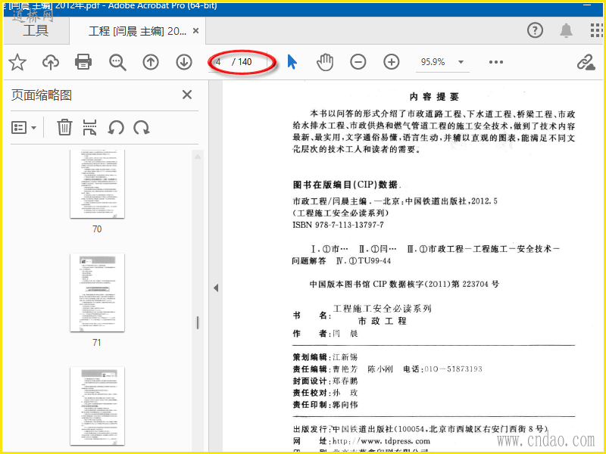Zoom in with the plus button
Image resolution: width=606 pixels, height=454 pixels.
(x=391, y=62)
